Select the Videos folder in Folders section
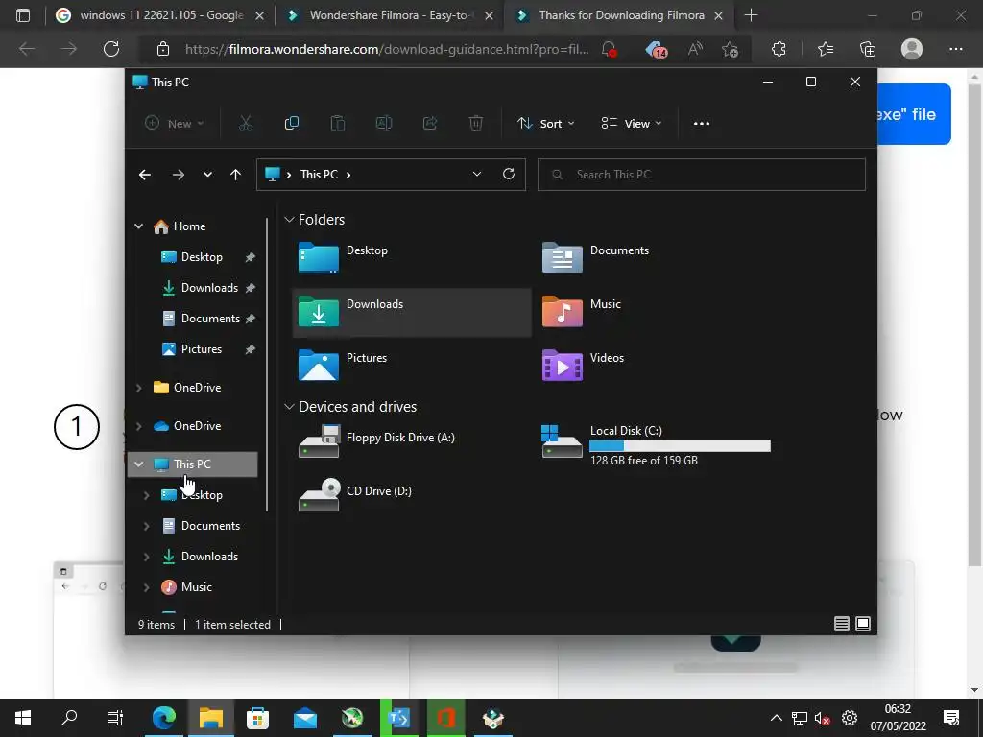The height and width of the screenshot is (737, 983). [655, 366]
